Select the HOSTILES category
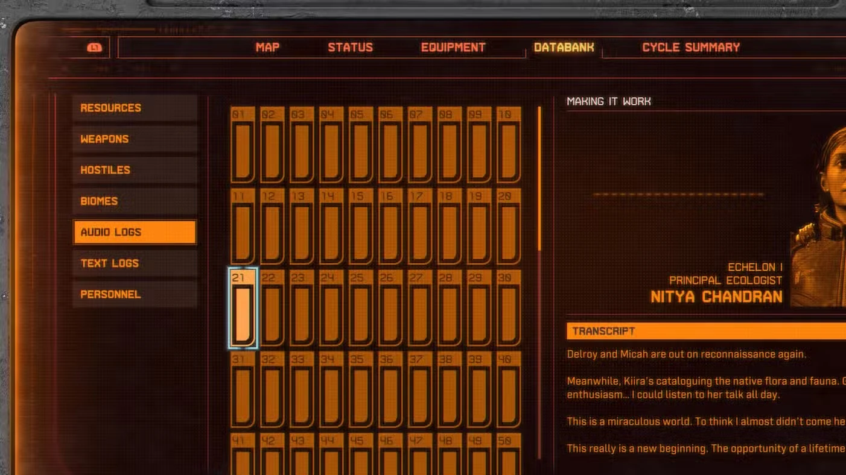846x475 pixels. pyautogui.click(x=135, y=170)
